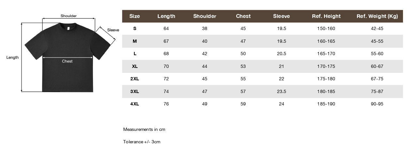Click the Shoulder label above the t-shirt
The image size is (416, 158).
pyautogui.click(x=68, y=16)
